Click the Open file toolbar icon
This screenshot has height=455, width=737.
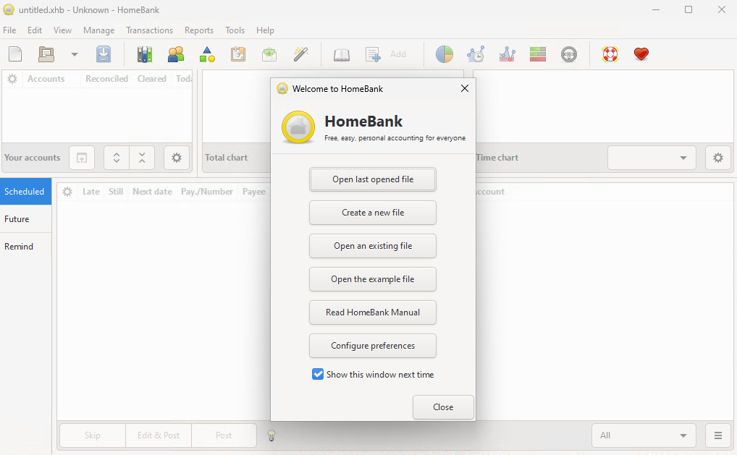click(x=46, y=54)
